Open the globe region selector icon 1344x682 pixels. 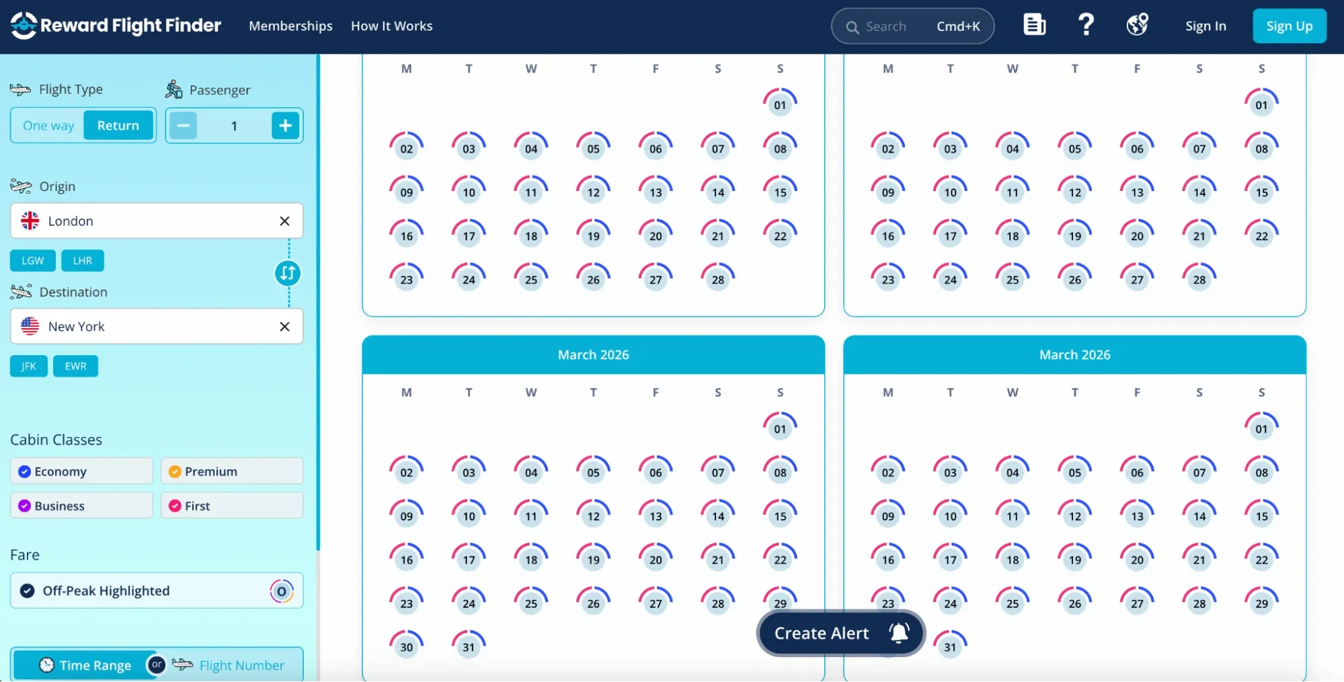pos(1137,25)
